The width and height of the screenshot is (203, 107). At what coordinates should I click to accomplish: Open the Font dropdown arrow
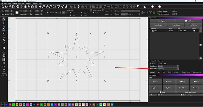point(91,10)
